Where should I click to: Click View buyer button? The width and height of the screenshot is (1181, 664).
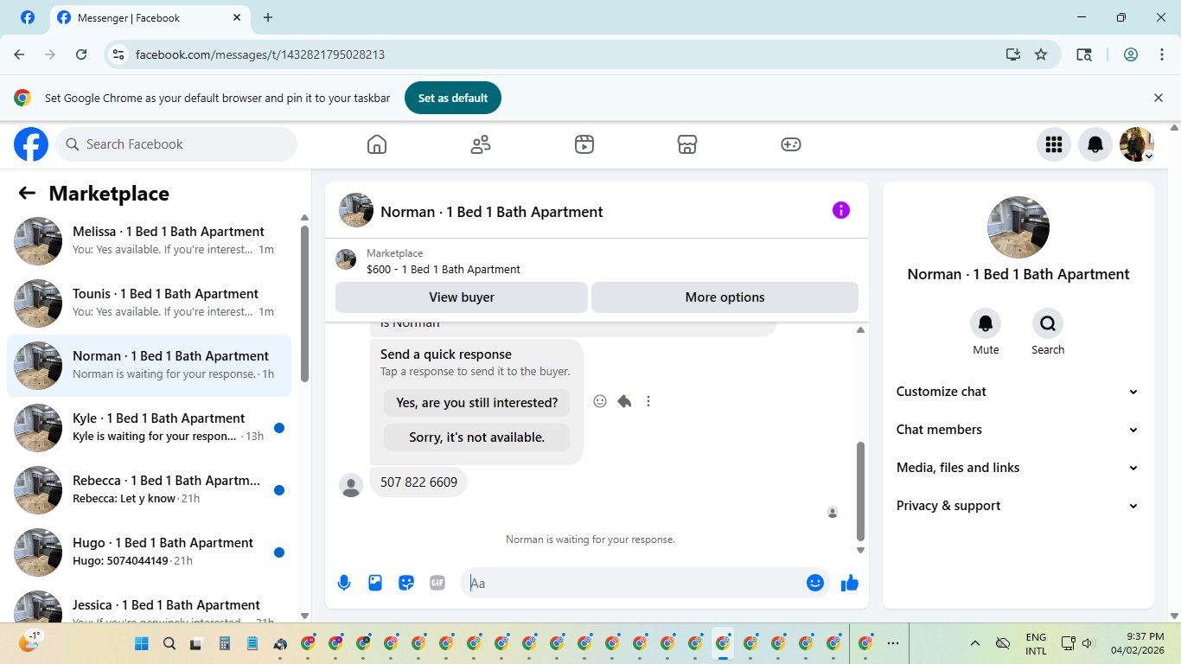click(462, 297)
